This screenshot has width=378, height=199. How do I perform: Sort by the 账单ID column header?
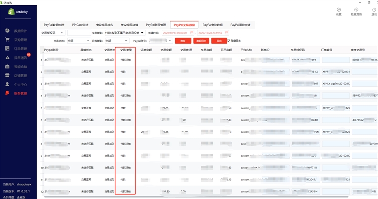pyautogui.click(x=265, y=50)
